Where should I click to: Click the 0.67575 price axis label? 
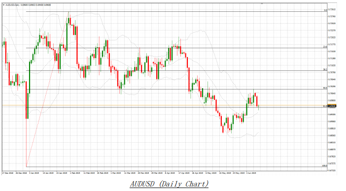[x=332, y=163]
